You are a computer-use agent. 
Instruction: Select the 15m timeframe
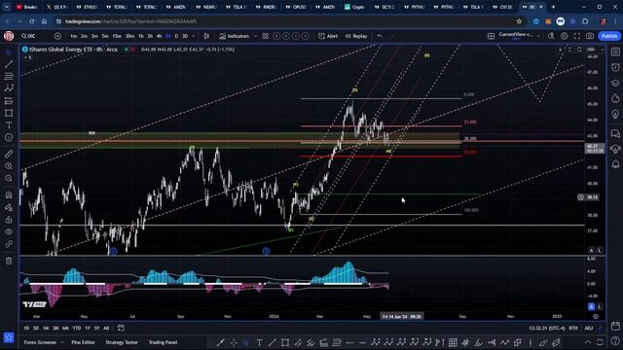[117, 36]
